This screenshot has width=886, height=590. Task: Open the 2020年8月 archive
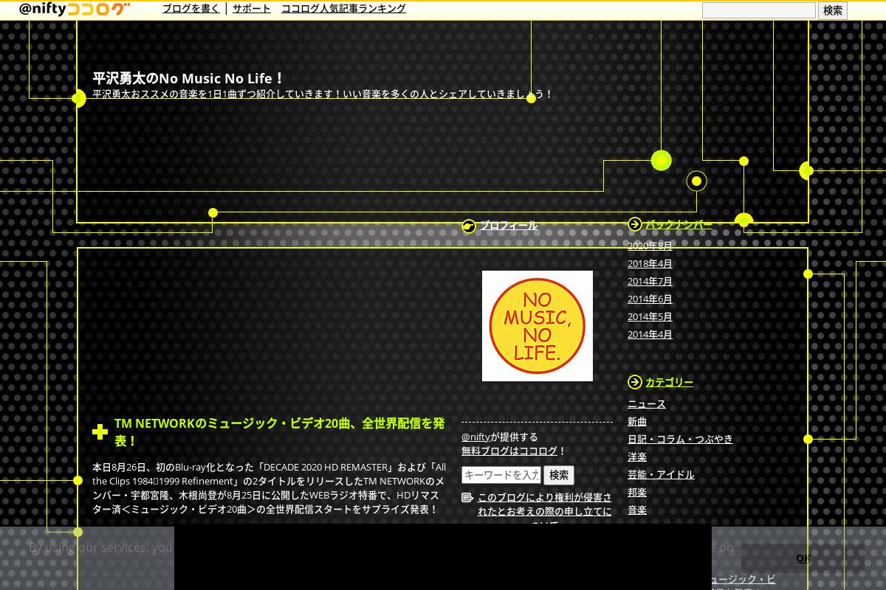(x=650, y=246)
